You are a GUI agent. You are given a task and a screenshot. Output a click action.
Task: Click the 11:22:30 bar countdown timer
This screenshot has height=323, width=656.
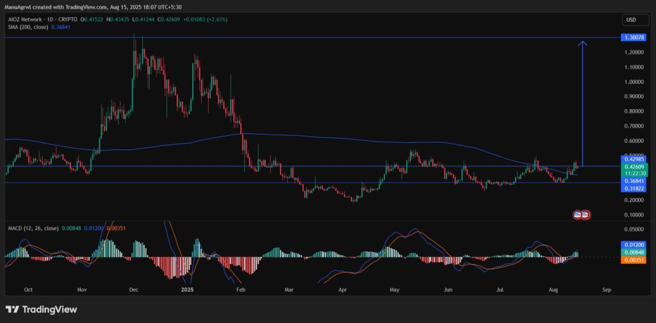pos(634,173)
